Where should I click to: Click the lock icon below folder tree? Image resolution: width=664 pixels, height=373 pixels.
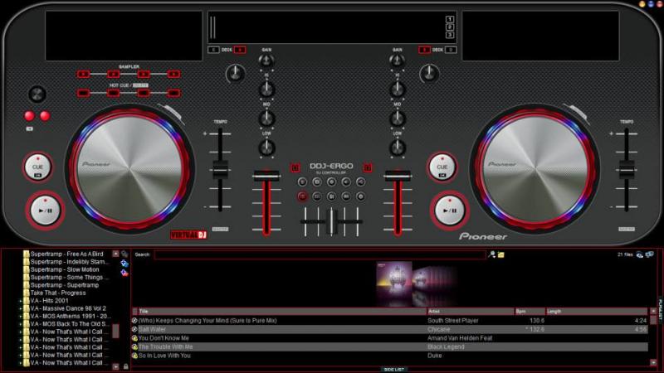(126, 366)
